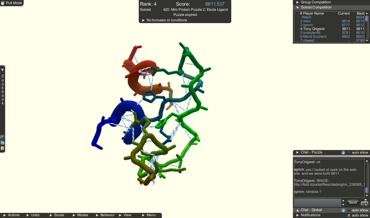Click the Pull Mode hand icon
Image resolution: width=370 pixels, height=218 pixels.
coord(3,3)
